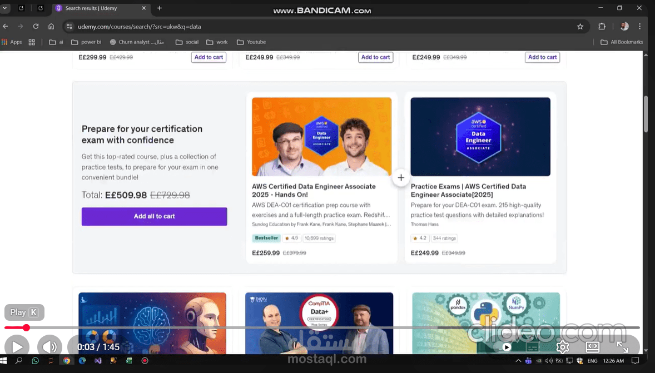Open the tab search dropdown arrow
Image resolution: width=655 pixels, height=373 pixels.
pyautogui.click(x=4, y=8)
